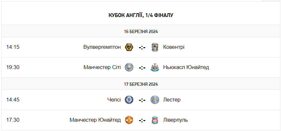
Task: Click the Кубок Англії, 1/4 фіналу heading
Action: pyautogui.click(x=141, y=15)
